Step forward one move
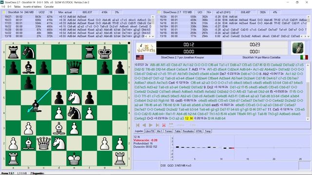 click(151, 125)
